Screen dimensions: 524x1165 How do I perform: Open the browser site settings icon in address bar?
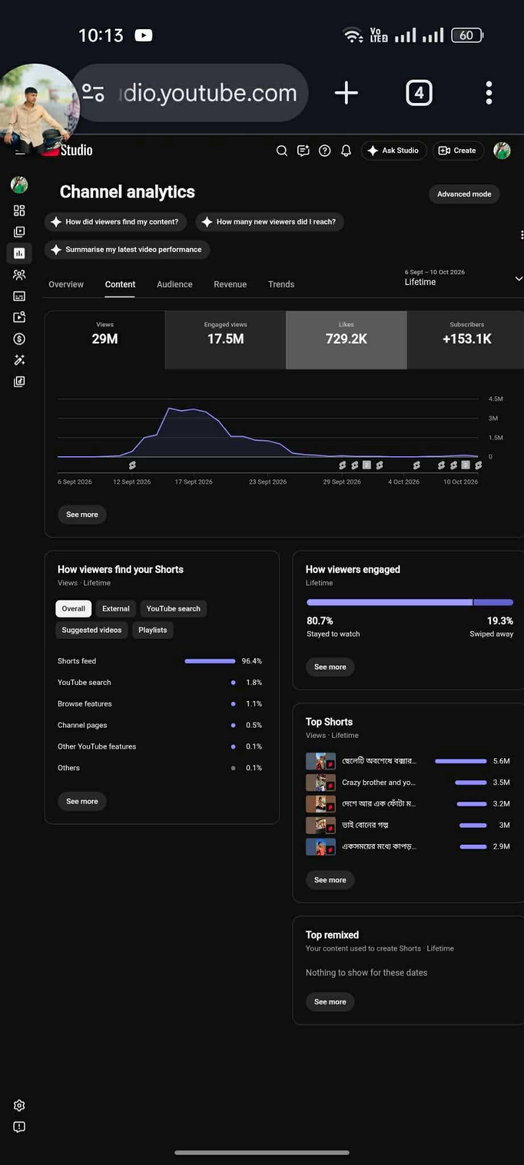93,93
